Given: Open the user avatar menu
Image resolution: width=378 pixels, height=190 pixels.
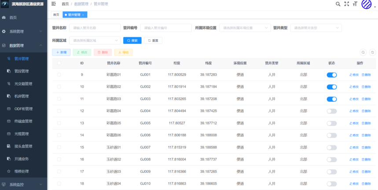Looking at the screenshot, I should click(366, 4).
